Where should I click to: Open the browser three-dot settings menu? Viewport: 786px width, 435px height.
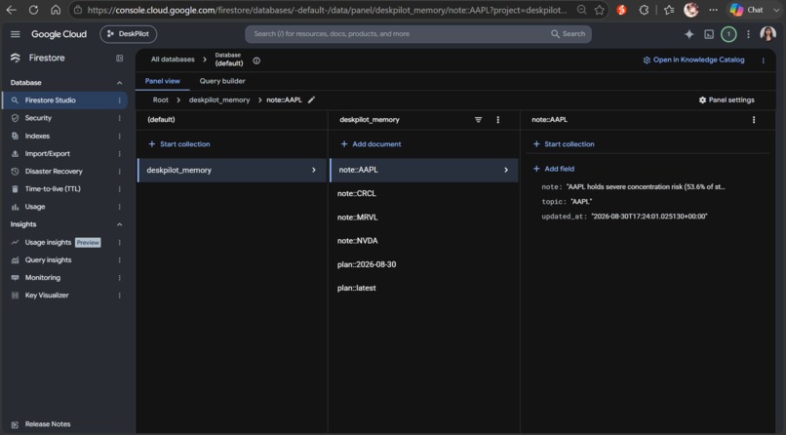point(713,10)
